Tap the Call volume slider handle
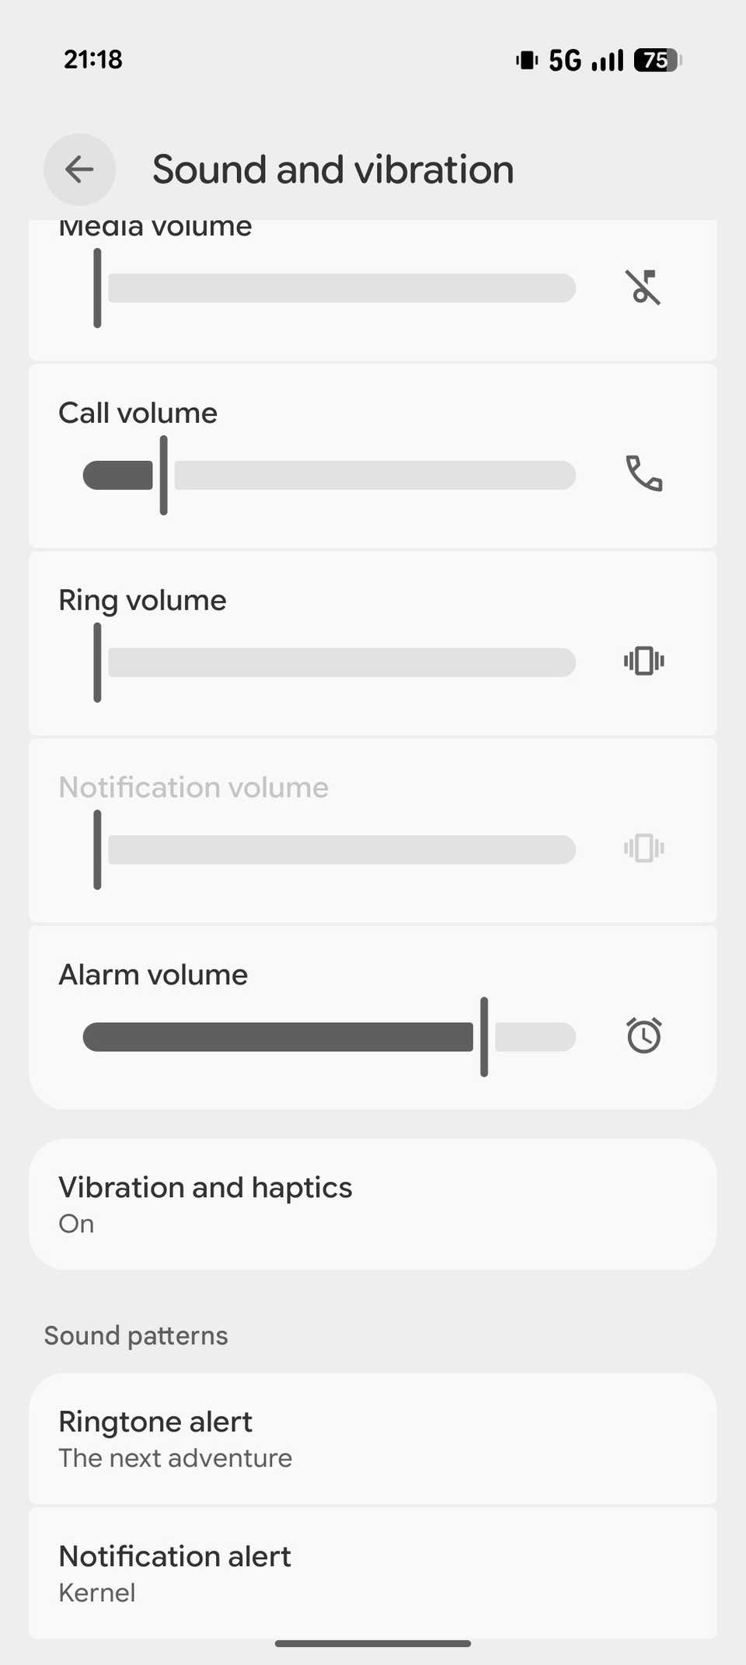 [x=163, y=475]
